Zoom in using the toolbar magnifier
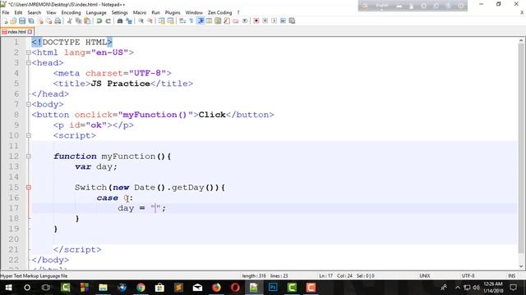 click(x=141, y=20)
